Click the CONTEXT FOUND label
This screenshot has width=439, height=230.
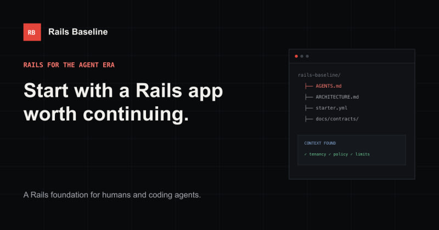pos(320,143)
